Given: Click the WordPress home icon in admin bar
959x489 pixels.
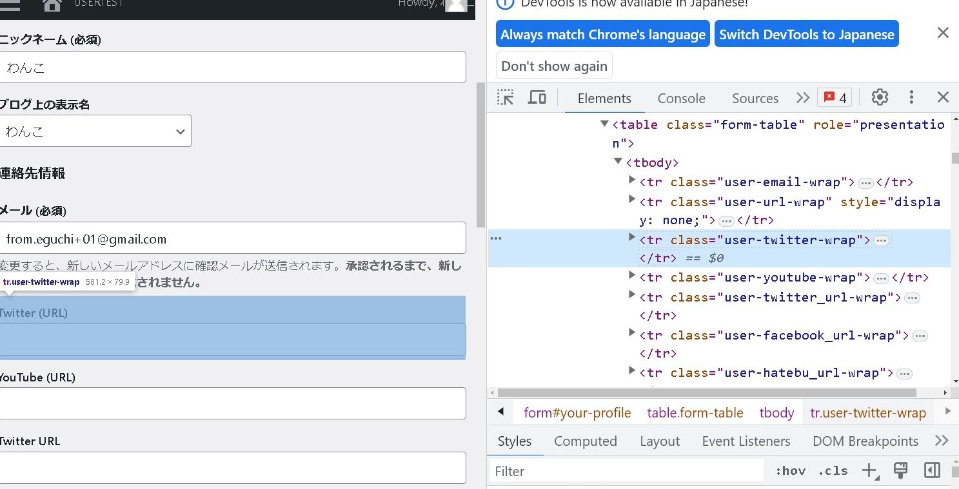Looking at the screenshot, I should pos(51,6).
